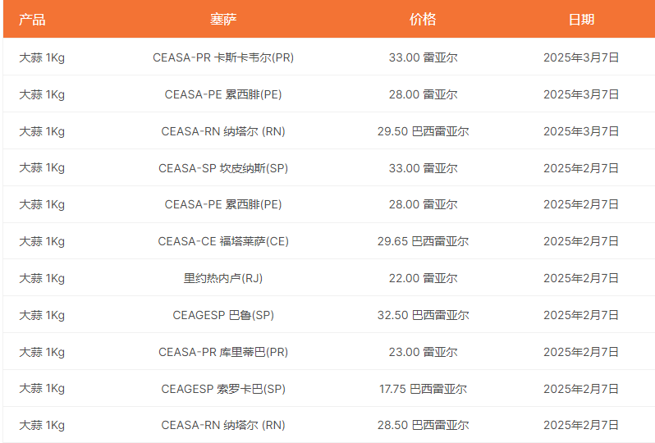Select CEASA-RN 纳塔尔 (RN) row dated 2025年3月7日

click(x=223, y=131)
